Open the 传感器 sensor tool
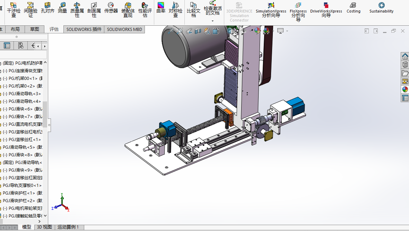 point(111,8)
